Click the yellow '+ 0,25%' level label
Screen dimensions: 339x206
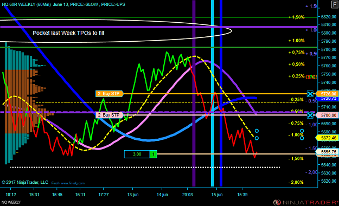point(296,76)
